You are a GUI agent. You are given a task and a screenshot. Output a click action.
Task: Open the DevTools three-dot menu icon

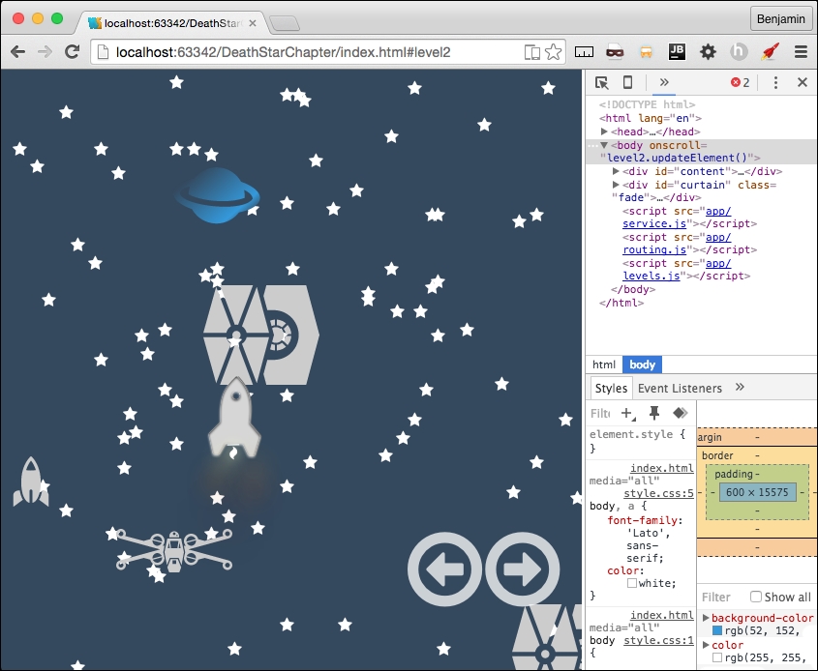click(x=773, y=83)
